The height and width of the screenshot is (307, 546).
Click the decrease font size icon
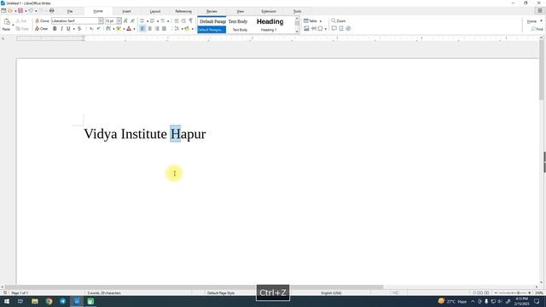(132, 21)
